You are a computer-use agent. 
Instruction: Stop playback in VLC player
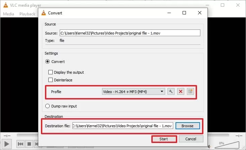coord(29,144)
